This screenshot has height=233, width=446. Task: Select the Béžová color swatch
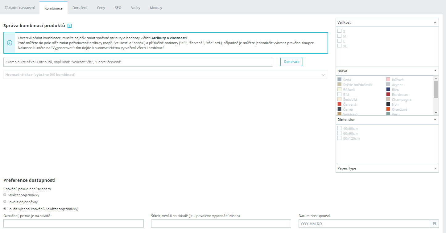coord(339,89)
